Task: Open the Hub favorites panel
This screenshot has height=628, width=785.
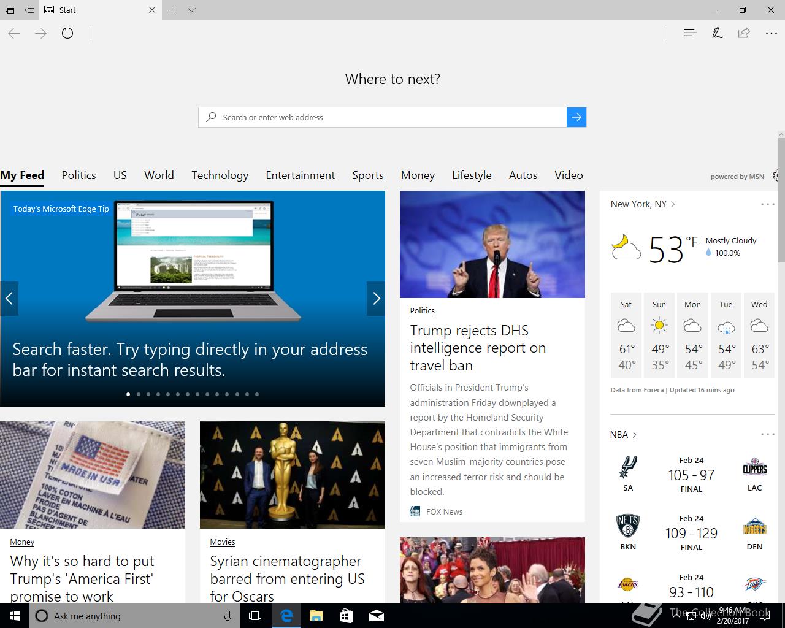Action: [690, 33]
